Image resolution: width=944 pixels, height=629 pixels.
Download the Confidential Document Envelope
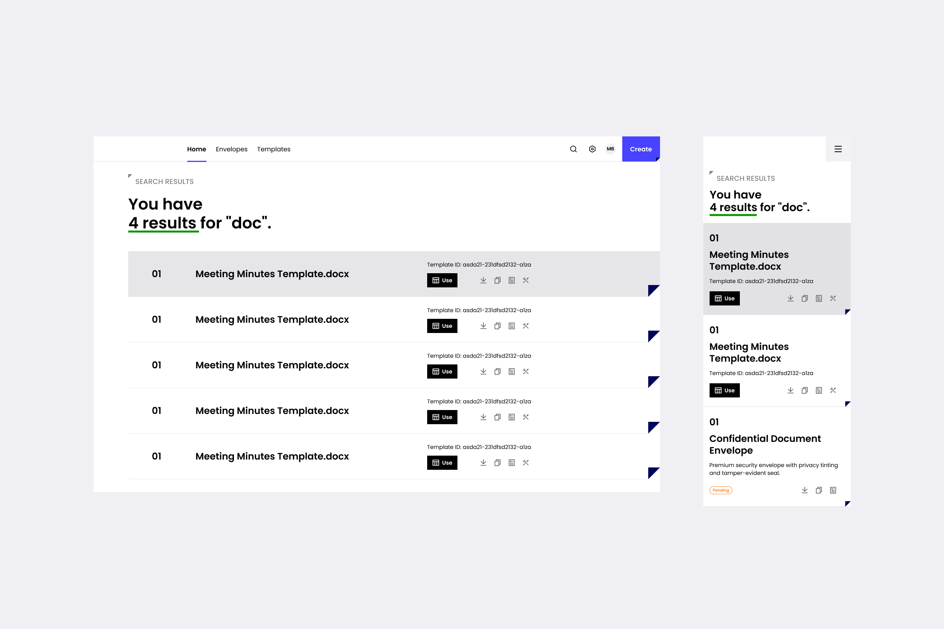coord(805,490)
